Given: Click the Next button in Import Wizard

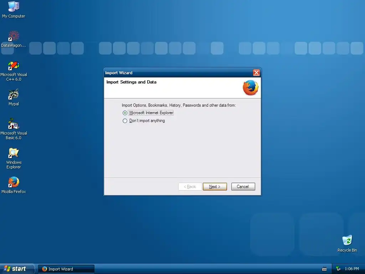Looking at the screenshot, I should click(215, 187).
